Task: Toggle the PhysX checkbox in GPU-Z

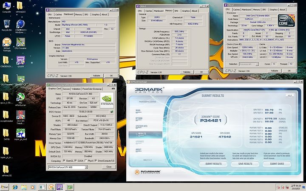Action: [86, 161]
